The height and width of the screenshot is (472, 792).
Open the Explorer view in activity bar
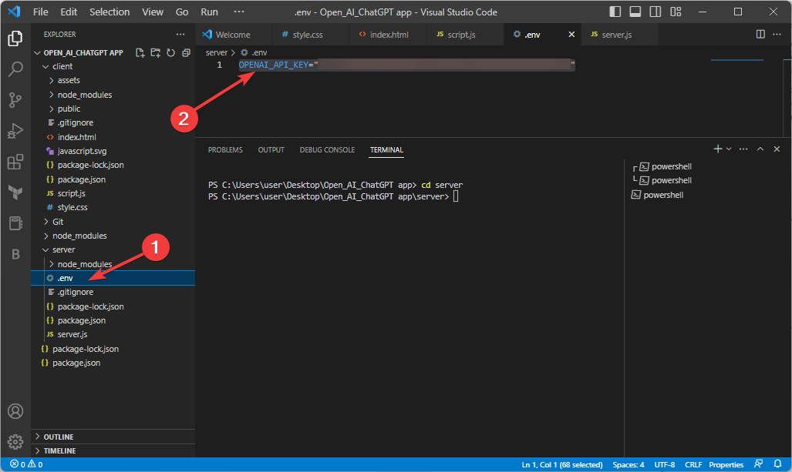pyautogui.click(x=15, y=38)
